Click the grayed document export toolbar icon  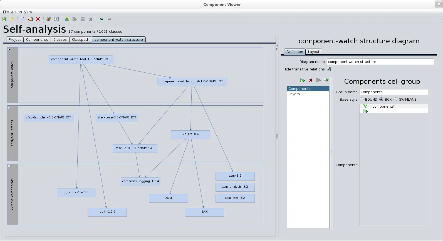pos(75,19)
